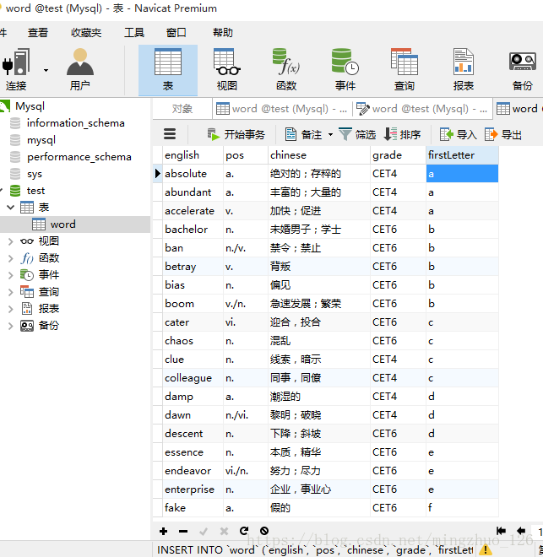Open the hamburger menu in table toolbar
543x557 pixels.
[x=170, y=134]
